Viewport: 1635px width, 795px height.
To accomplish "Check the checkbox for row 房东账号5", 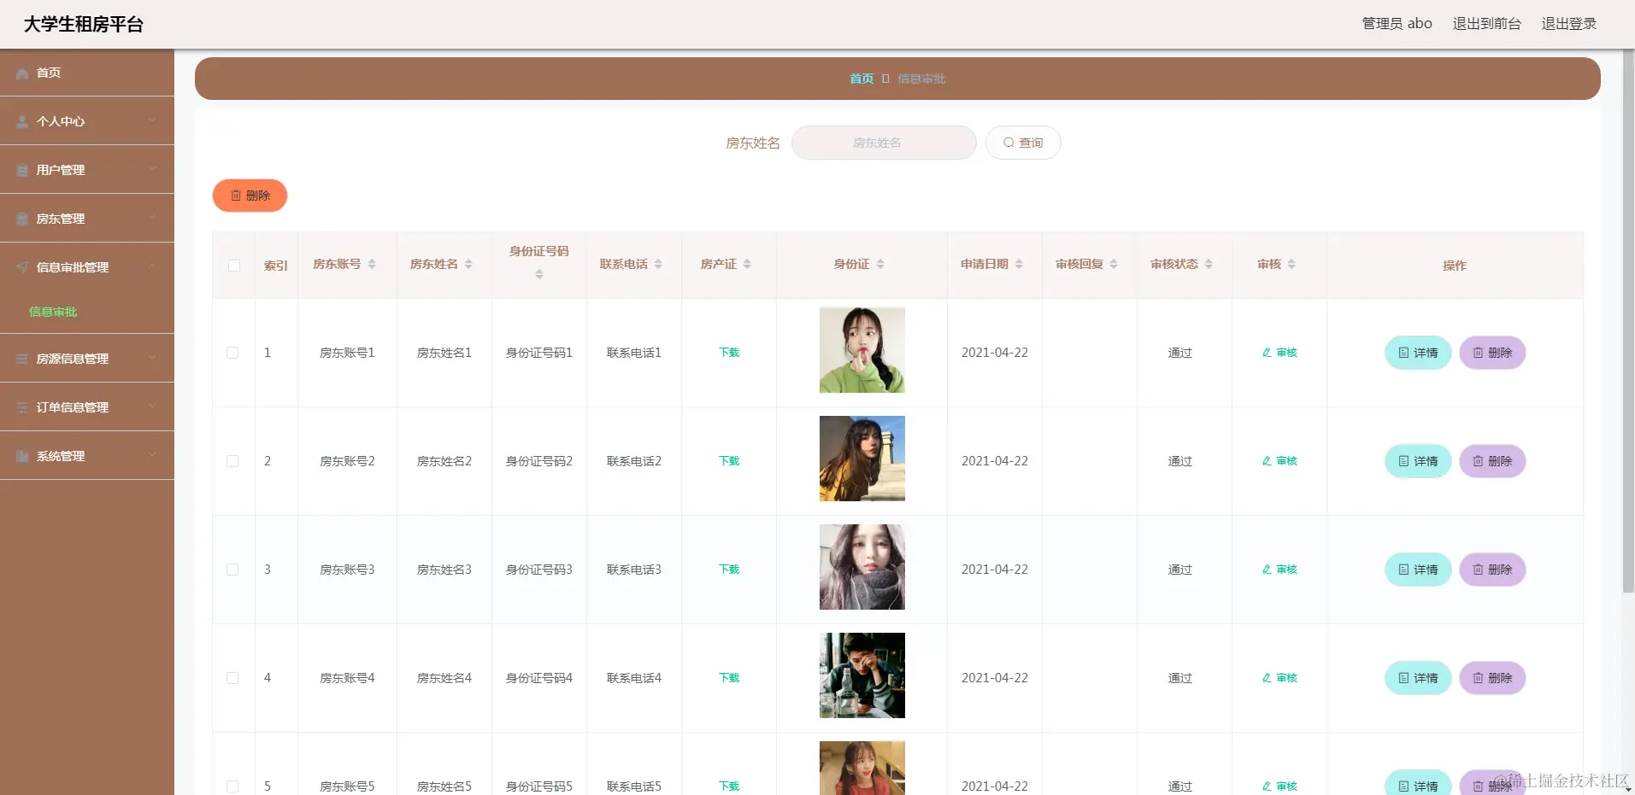I will 232,786.
